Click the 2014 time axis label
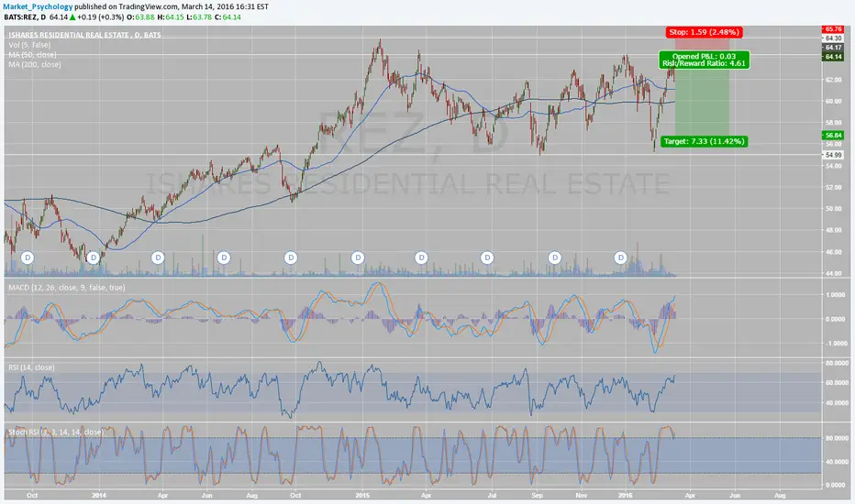This screenshot has height=504, width=855. tap(99, 495)
